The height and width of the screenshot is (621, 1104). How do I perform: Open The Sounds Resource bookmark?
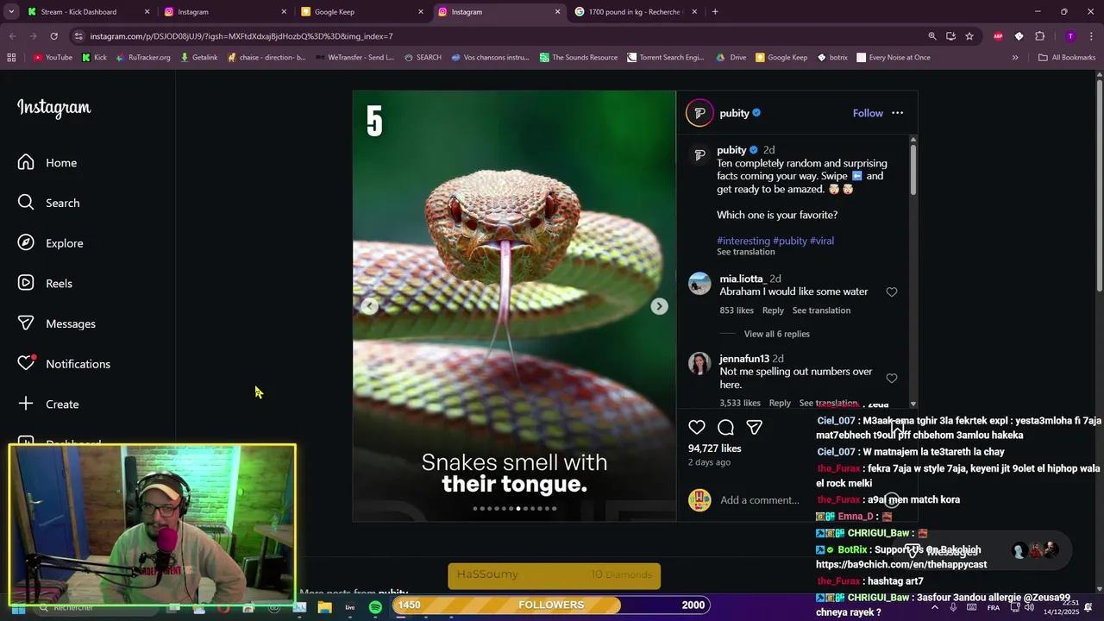pyautogui.click(x=579, y=58)
